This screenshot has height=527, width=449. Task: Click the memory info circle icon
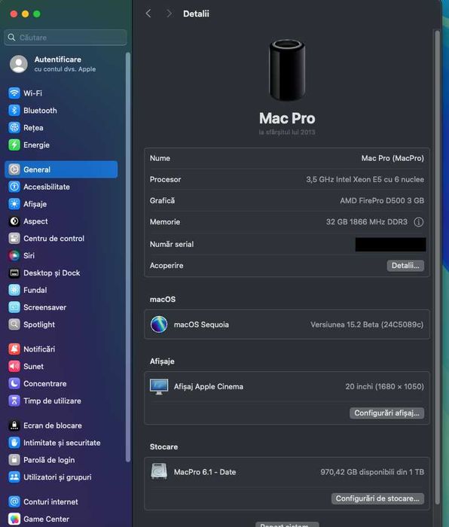coord(419,222)
